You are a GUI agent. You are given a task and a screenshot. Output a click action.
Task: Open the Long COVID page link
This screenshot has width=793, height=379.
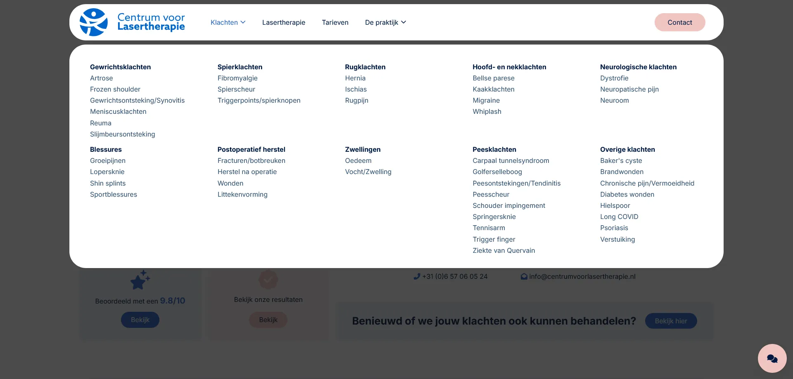(x=619, y=217)
